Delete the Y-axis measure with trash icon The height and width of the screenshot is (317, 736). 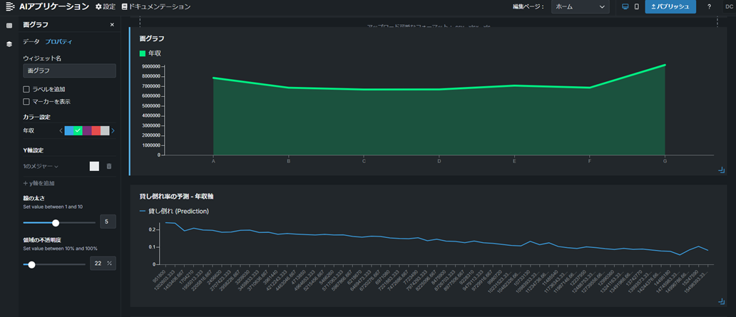[109, 166]
